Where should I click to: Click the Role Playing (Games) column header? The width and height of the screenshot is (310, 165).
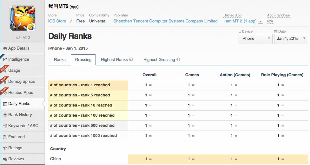pyautogui.click(x=282, y=75)
